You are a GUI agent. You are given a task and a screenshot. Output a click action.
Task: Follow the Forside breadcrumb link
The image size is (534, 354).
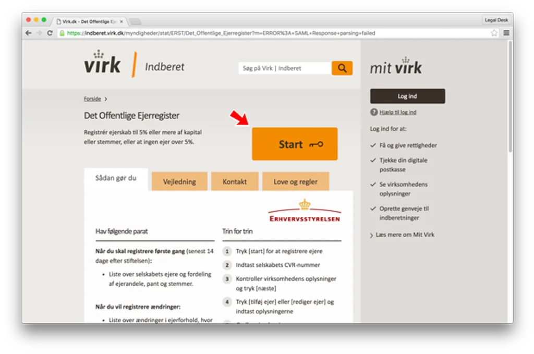92,99
